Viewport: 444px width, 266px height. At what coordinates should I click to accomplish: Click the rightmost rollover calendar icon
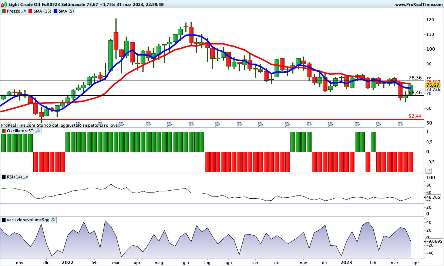[400, 125]
